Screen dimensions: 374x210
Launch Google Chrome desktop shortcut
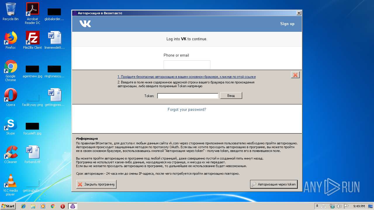[11, 71]
